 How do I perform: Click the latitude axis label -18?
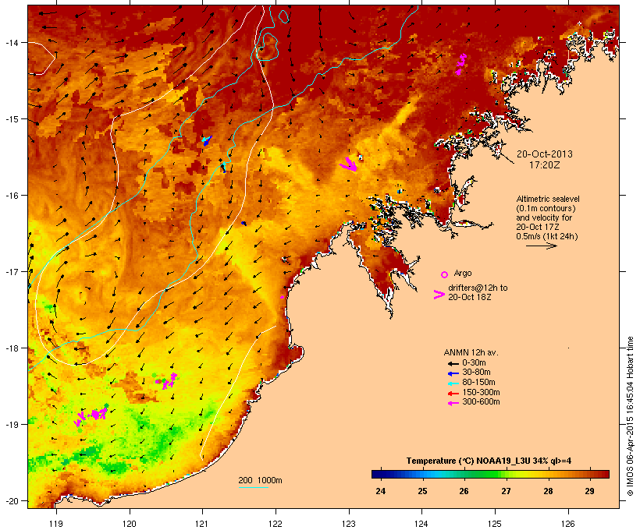click(x=12, y=348)
